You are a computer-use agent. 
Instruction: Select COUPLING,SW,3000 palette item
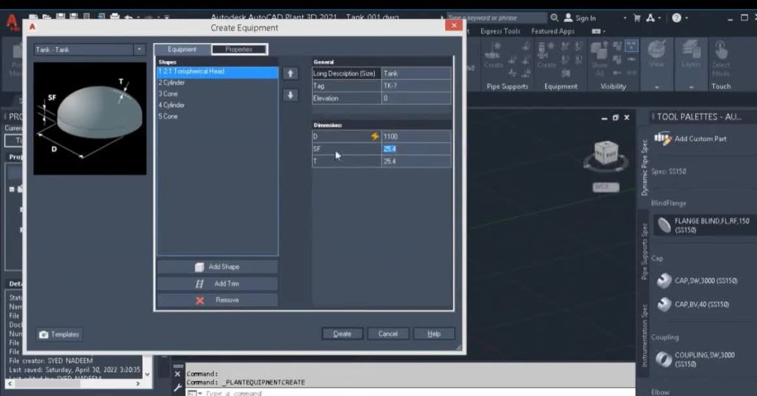pos(696,360)
